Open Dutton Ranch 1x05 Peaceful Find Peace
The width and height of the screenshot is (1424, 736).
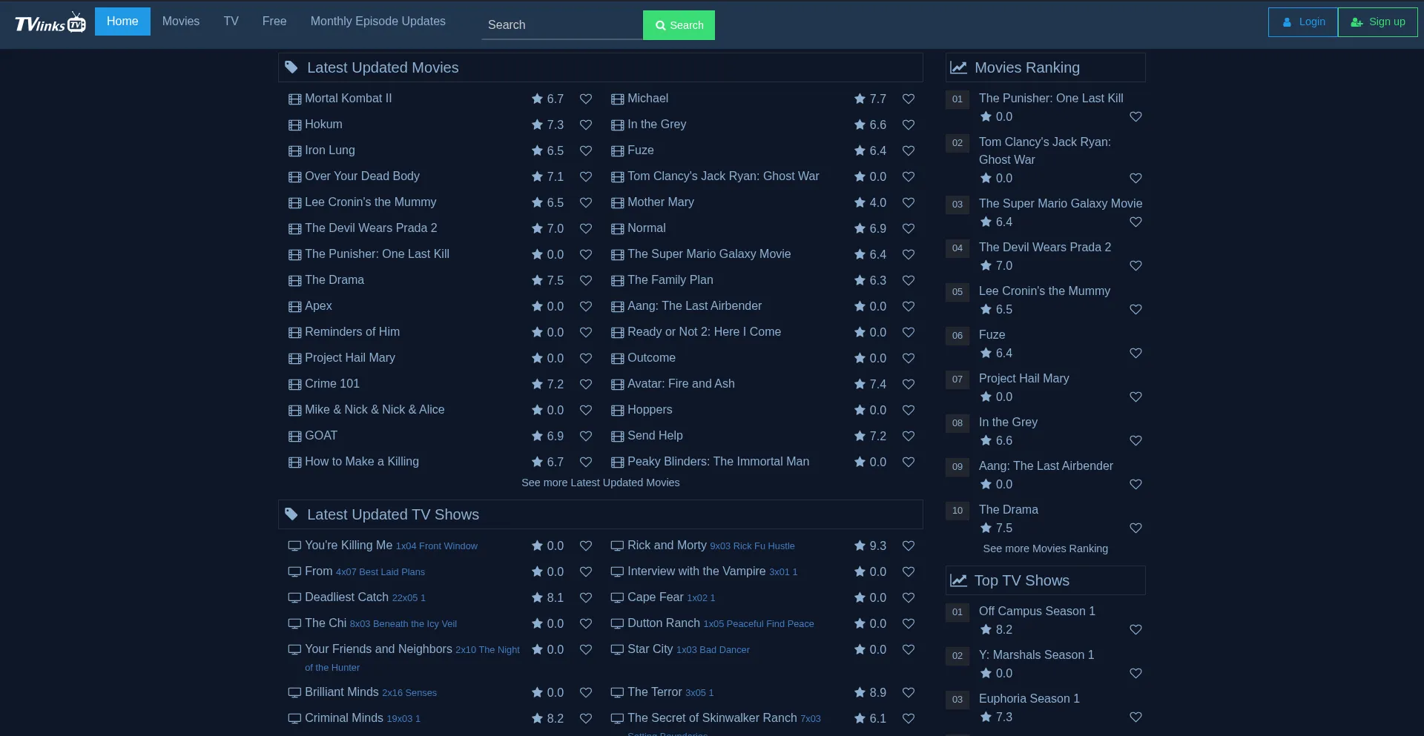point(721,623)
